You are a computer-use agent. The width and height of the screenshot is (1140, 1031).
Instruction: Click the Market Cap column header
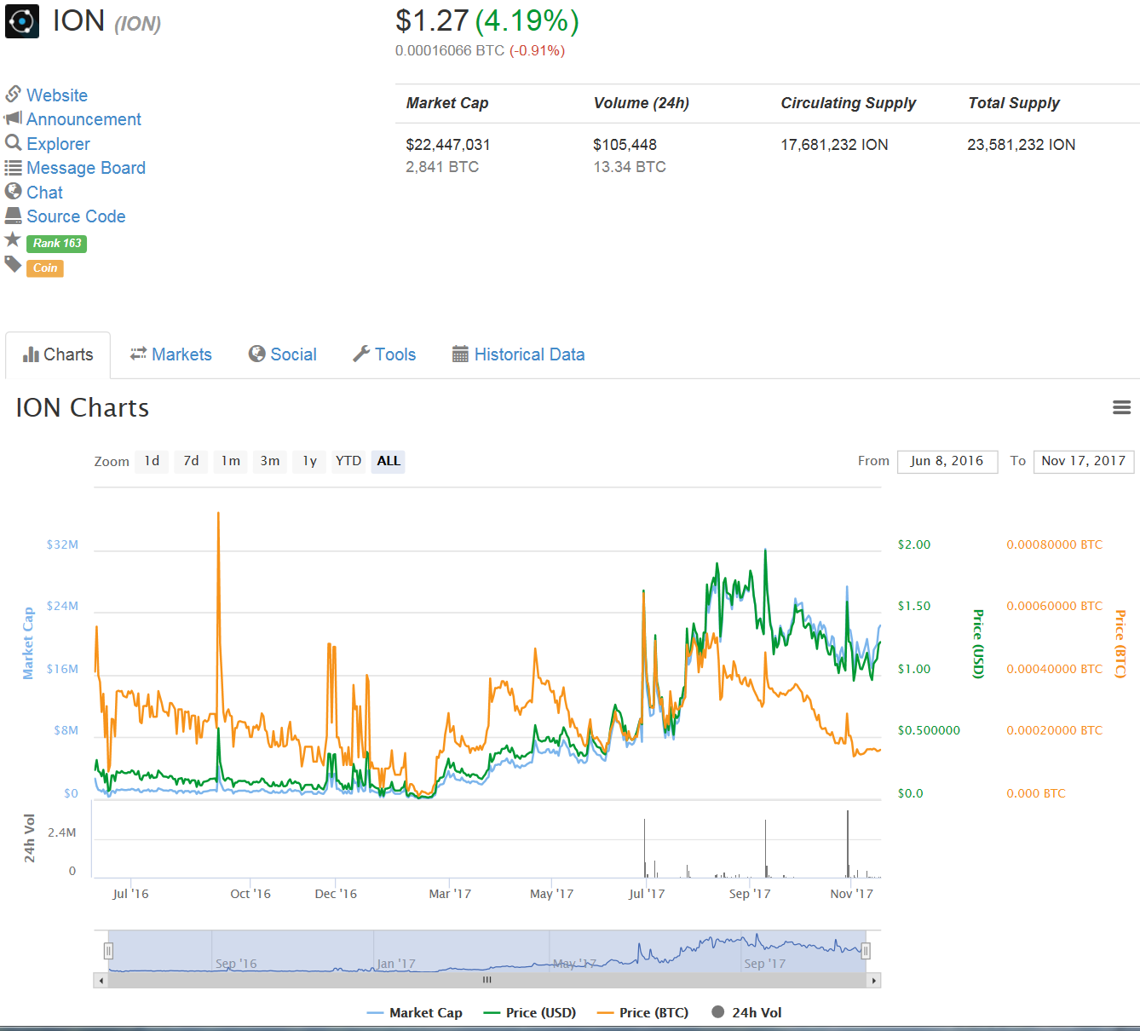(447, 103)
